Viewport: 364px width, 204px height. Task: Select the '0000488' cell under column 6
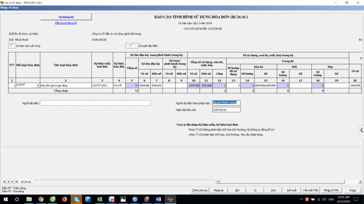point(145,85)
